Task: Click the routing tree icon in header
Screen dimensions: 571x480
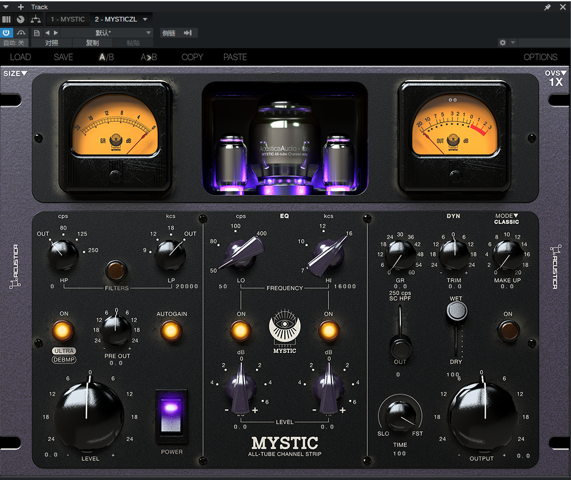Action: pyautogui.click(x=35, y=19)
